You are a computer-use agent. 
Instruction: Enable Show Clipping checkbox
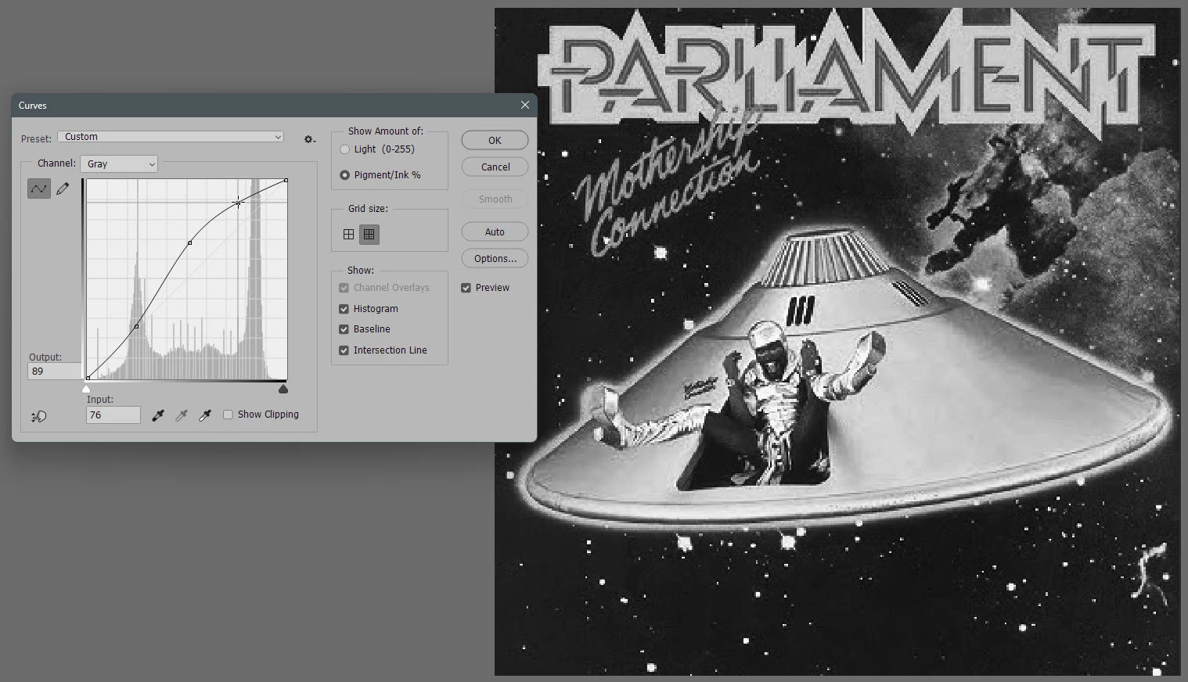coord(228,415)
